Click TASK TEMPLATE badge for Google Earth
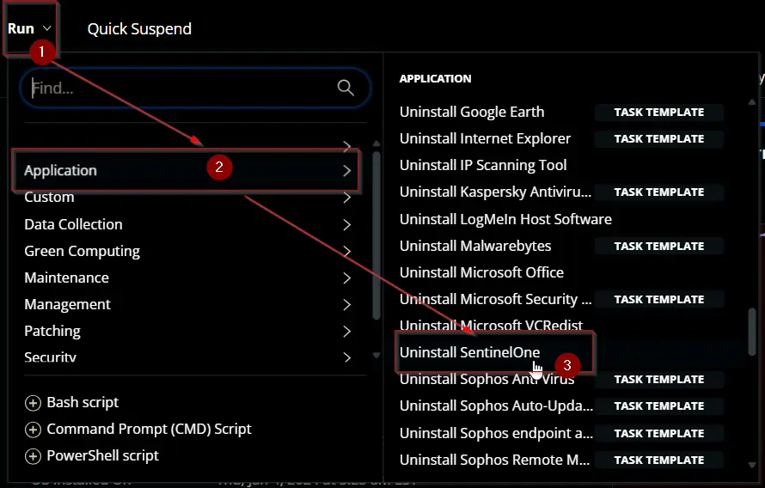This screenshot has width=765, height=488. pos(658,113)
